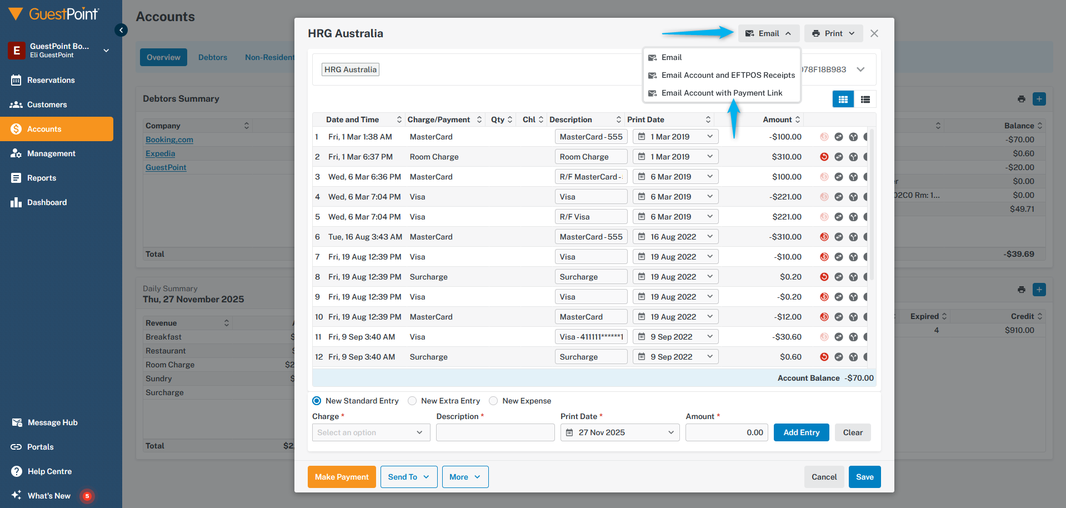Viewport: 1066px width, 508px height.
Task: Open Dashboard from sidebar
Action: pos(47,202)
